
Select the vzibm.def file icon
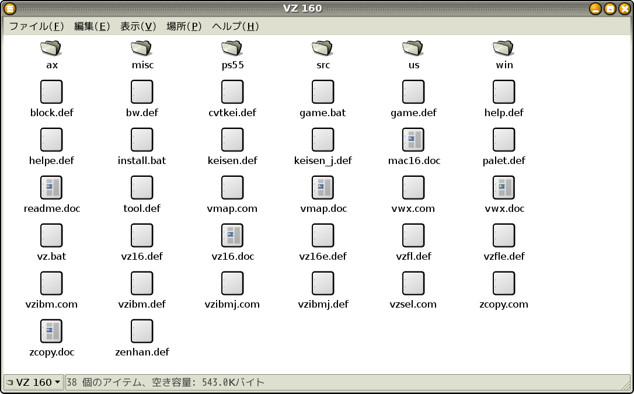(x=142, y=283)
